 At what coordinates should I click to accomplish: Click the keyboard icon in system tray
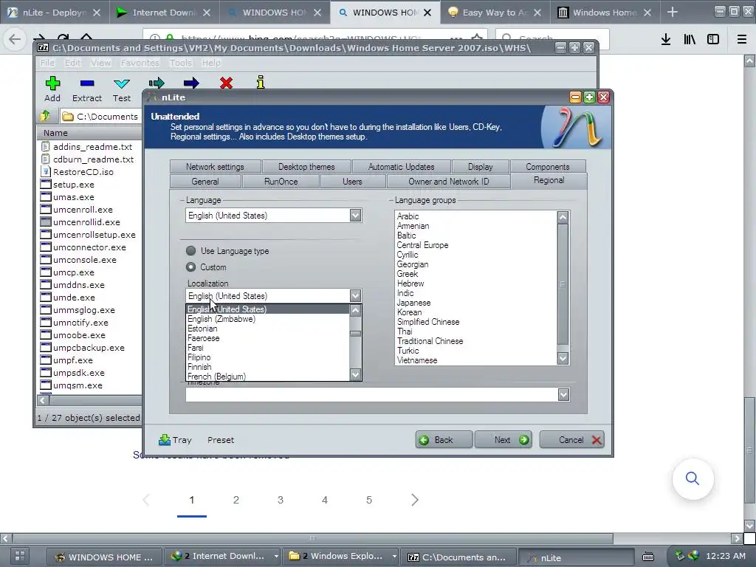pos(648,557)
